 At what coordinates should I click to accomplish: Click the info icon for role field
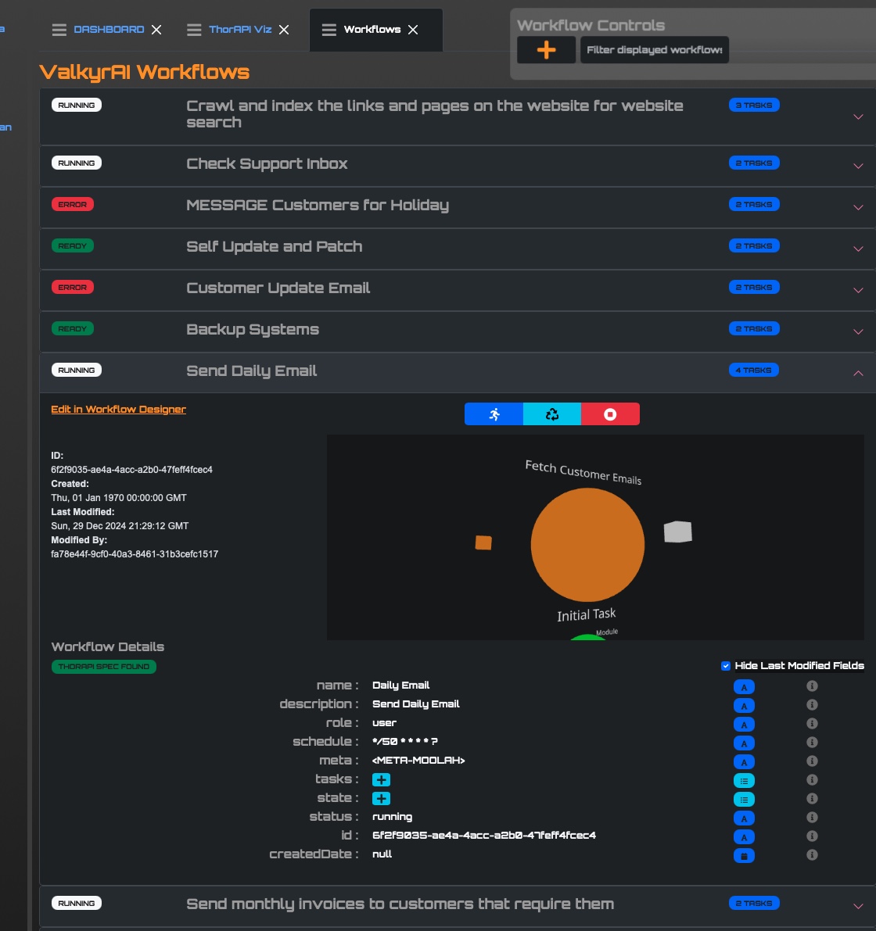point(812,723)
